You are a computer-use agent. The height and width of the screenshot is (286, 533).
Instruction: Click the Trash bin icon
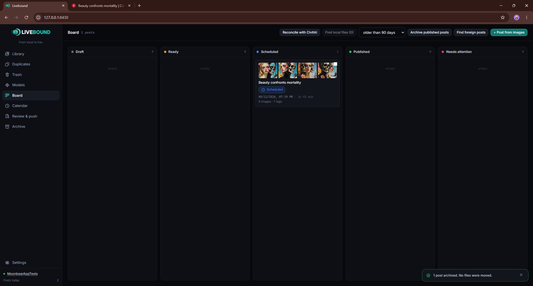click(x=7, y=75)
